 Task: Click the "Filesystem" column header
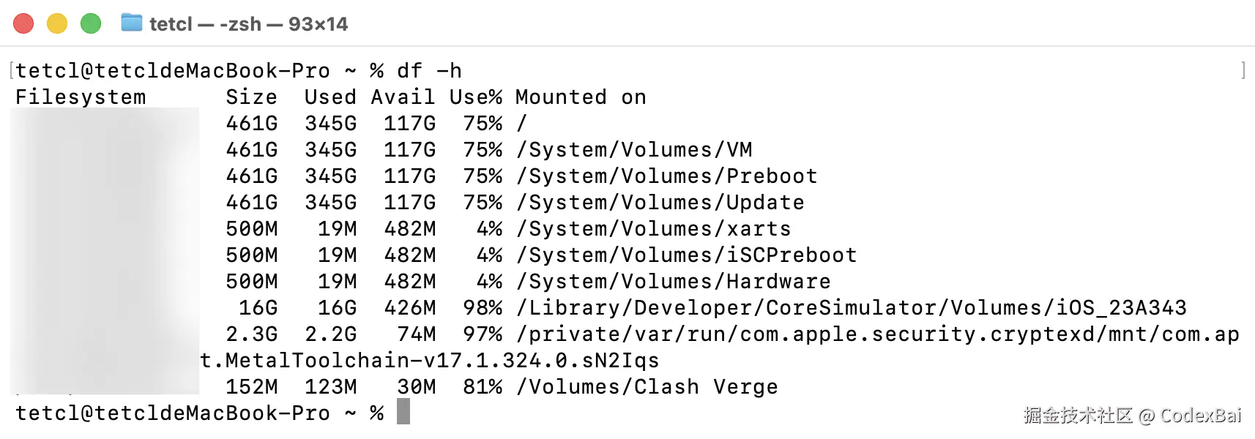coord(81,97)
